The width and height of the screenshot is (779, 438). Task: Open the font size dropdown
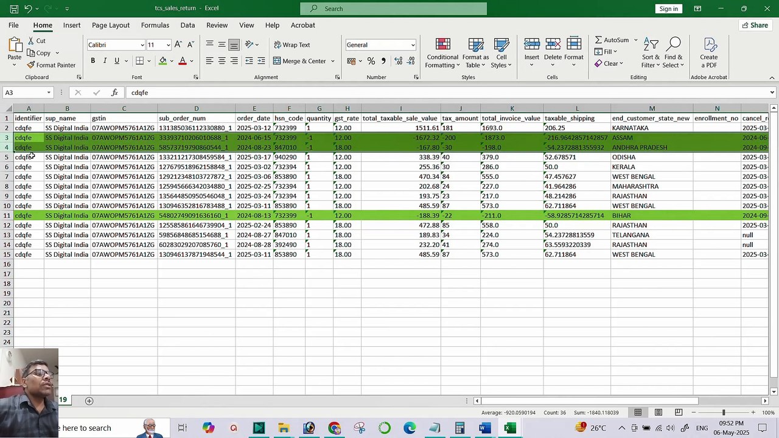[x=169, y=45]
